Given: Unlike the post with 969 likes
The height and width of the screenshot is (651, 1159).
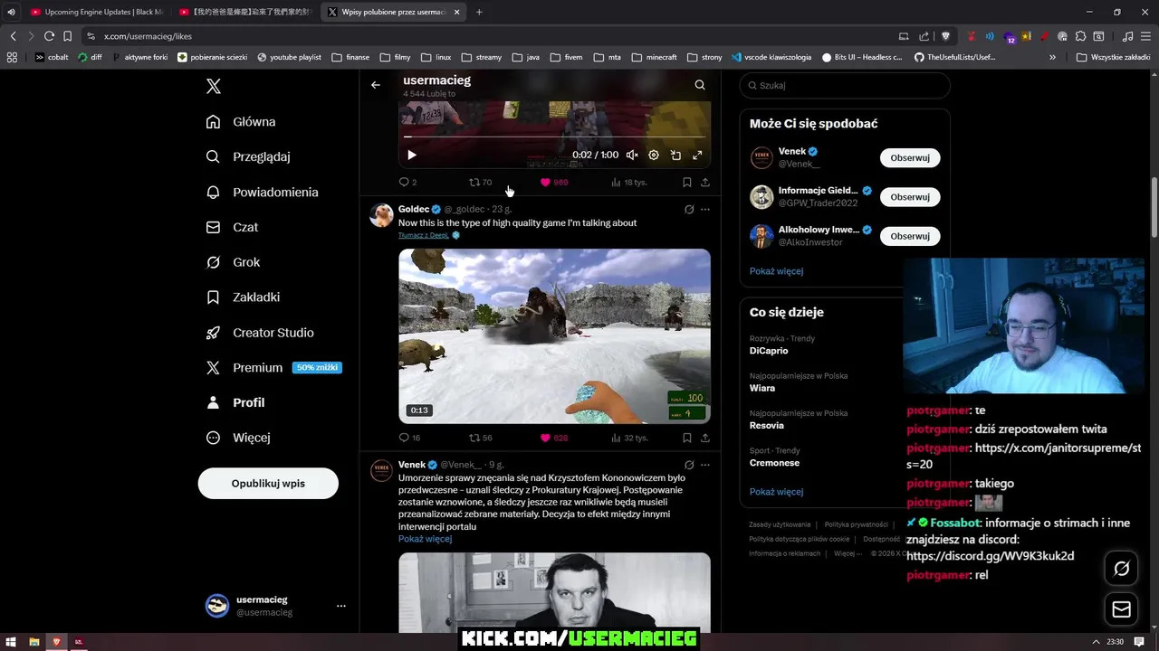Looking at the screenshot, I should [554, 182].
